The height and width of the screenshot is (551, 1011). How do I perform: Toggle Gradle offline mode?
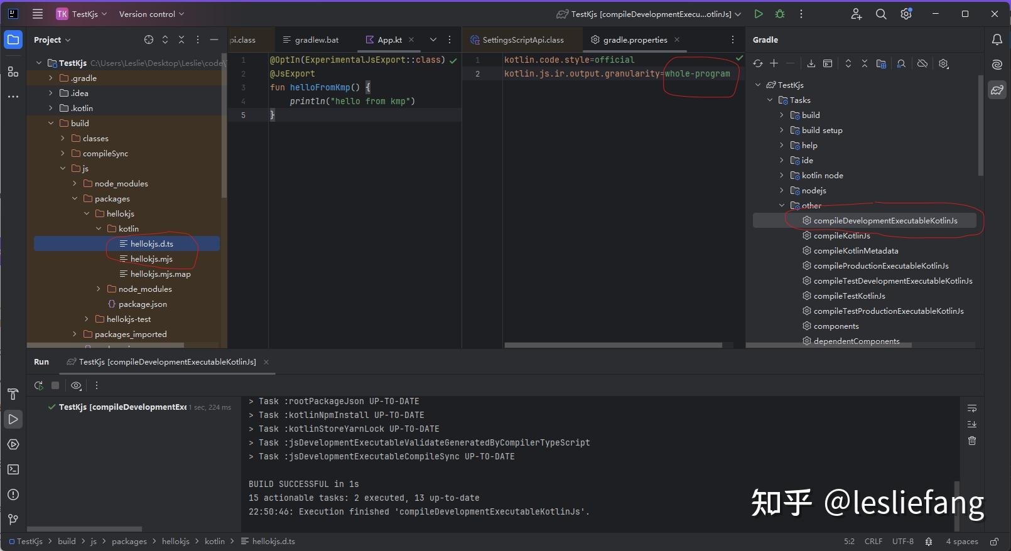click(x=922, y=63)
